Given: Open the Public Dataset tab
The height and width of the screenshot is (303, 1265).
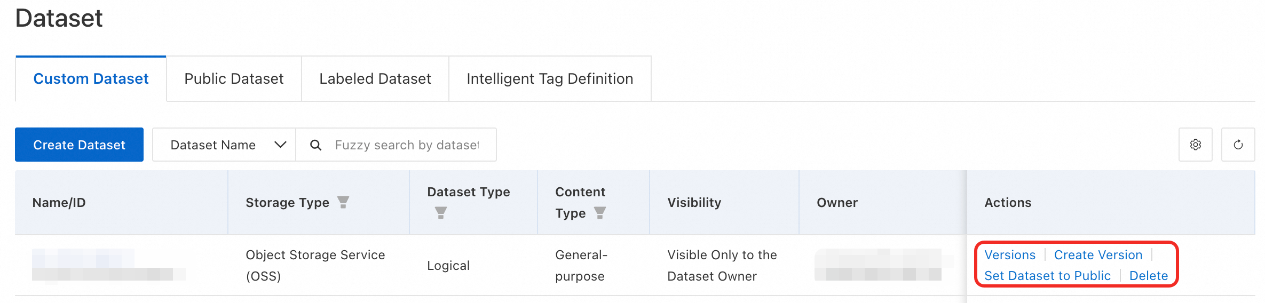Looking at the screenshot, I should (234, 79).
